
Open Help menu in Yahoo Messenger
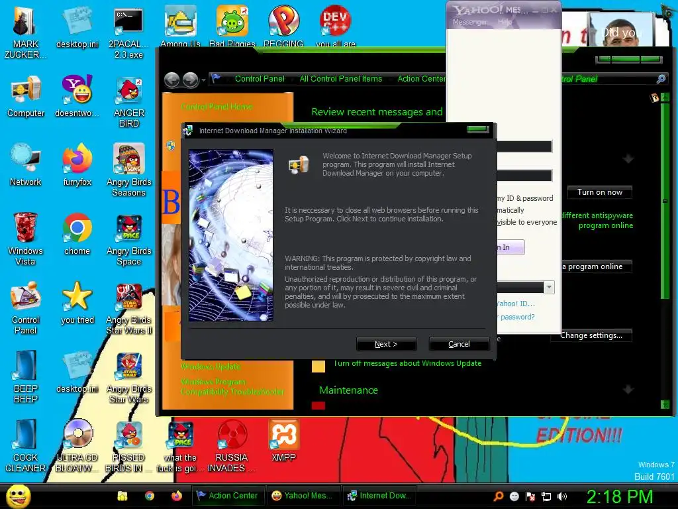[504, 22]
